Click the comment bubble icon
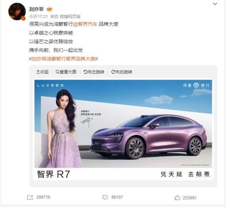The image size is (226, 207). [105, 197]
